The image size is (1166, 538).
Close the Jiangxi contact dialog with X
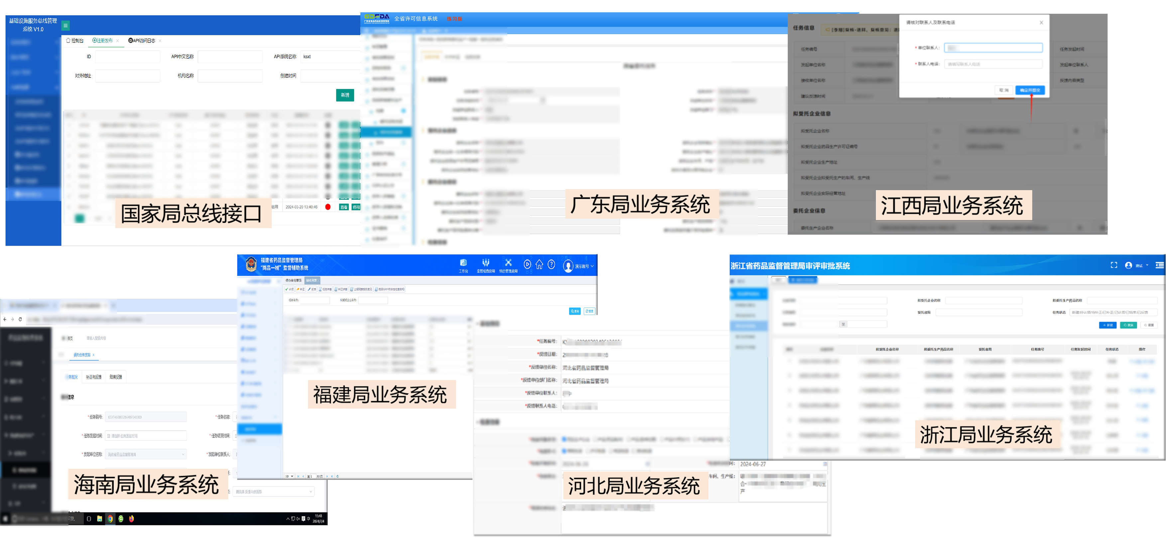[1041, 23]
